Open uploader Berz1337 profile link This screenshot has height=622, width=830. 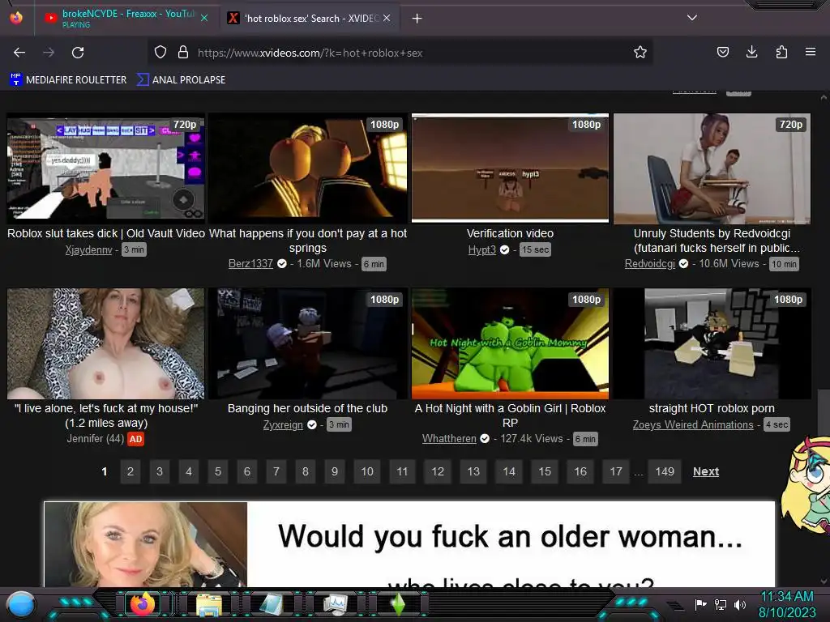point(250,263)
